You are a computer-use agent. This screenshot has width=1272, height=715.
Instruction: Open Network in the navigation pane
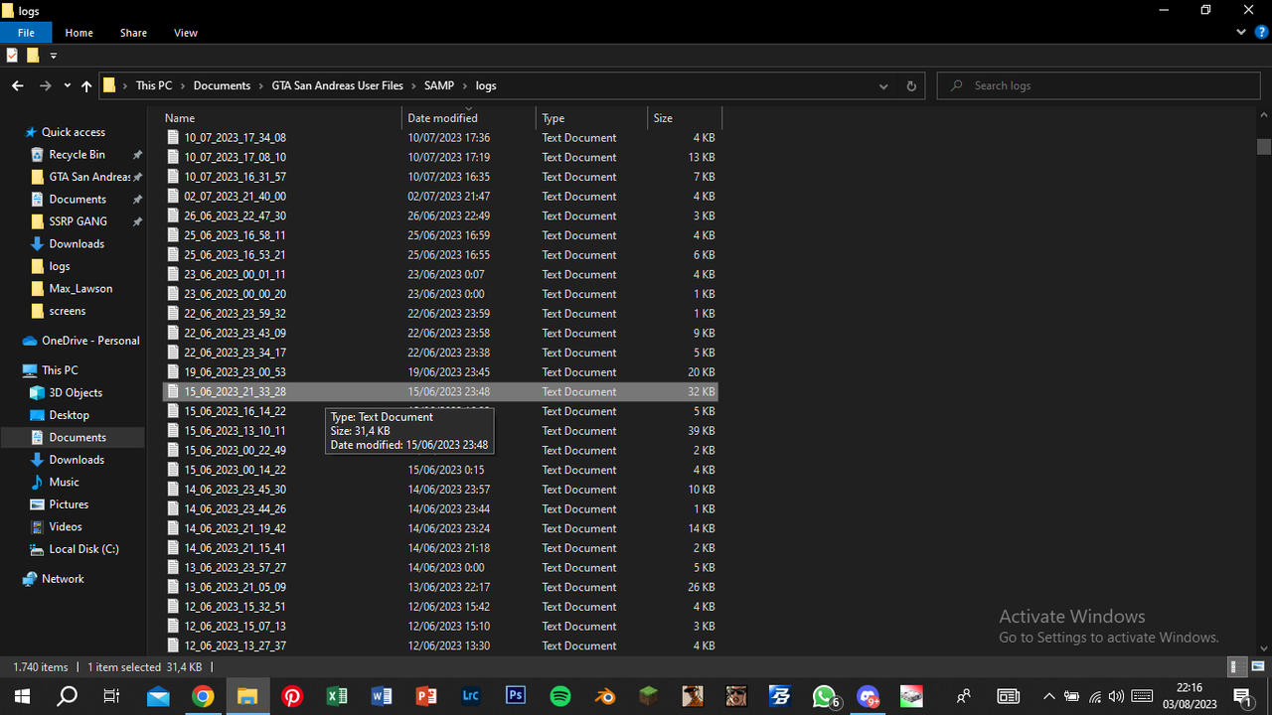coord(63,579)
